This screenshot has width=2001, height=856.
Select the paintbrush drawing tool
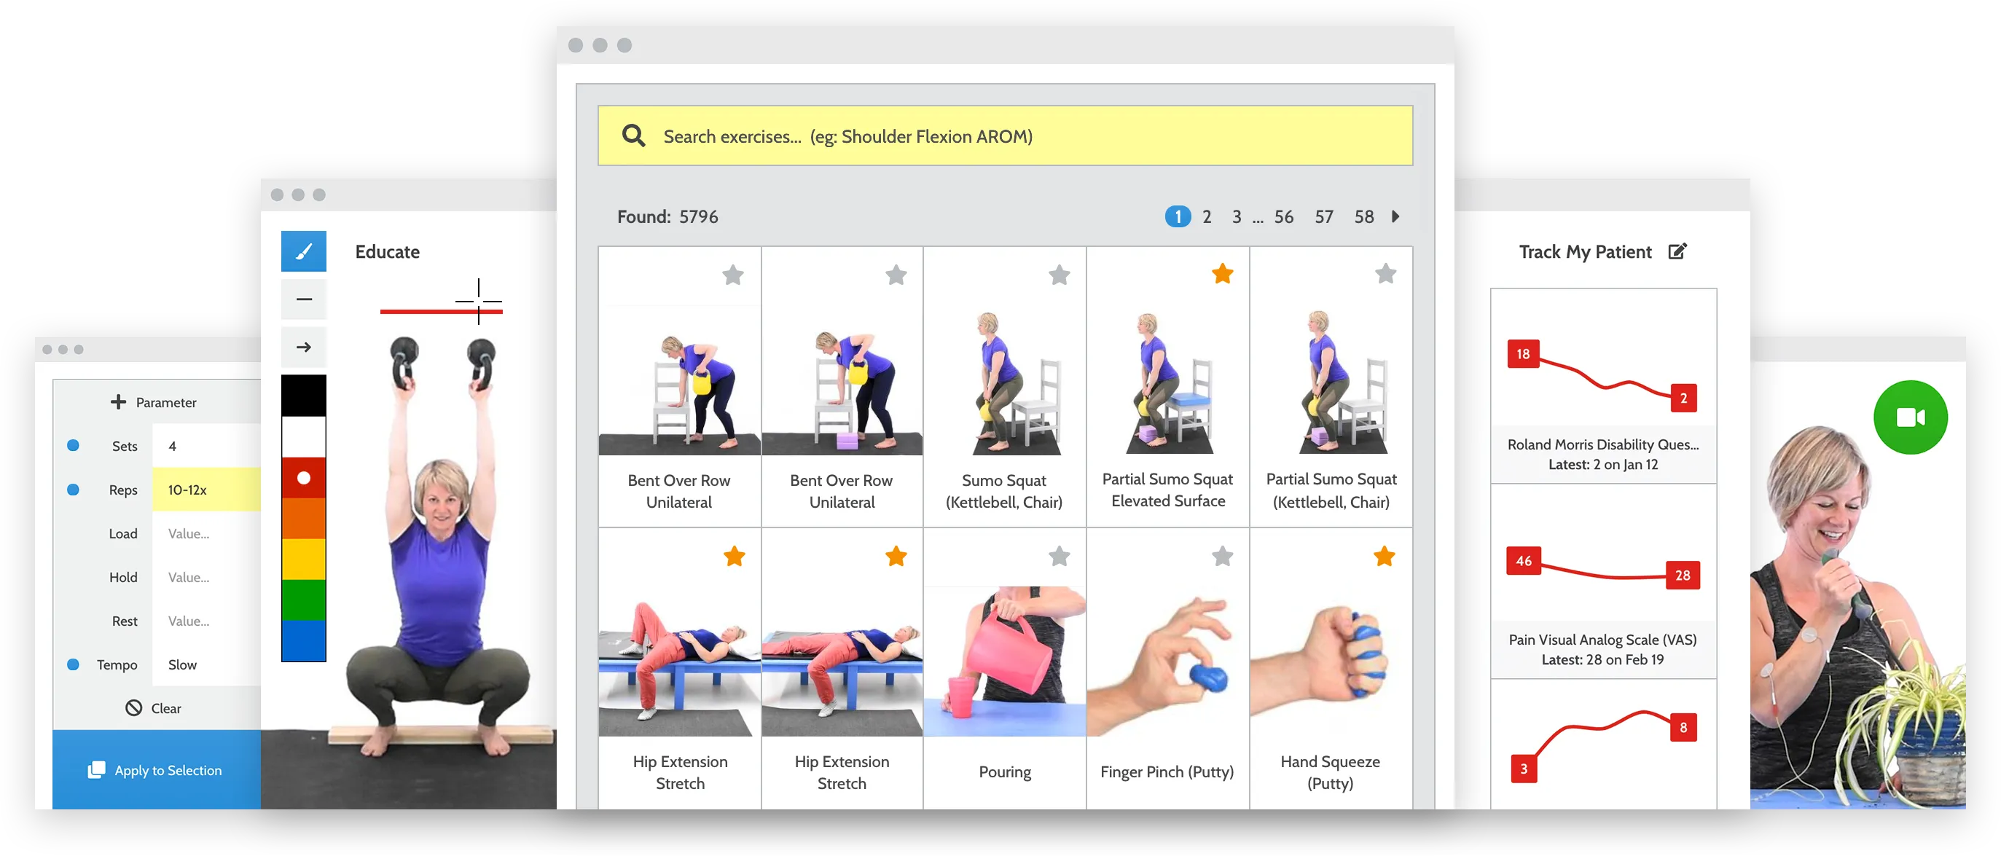click(x=304, y=251)
